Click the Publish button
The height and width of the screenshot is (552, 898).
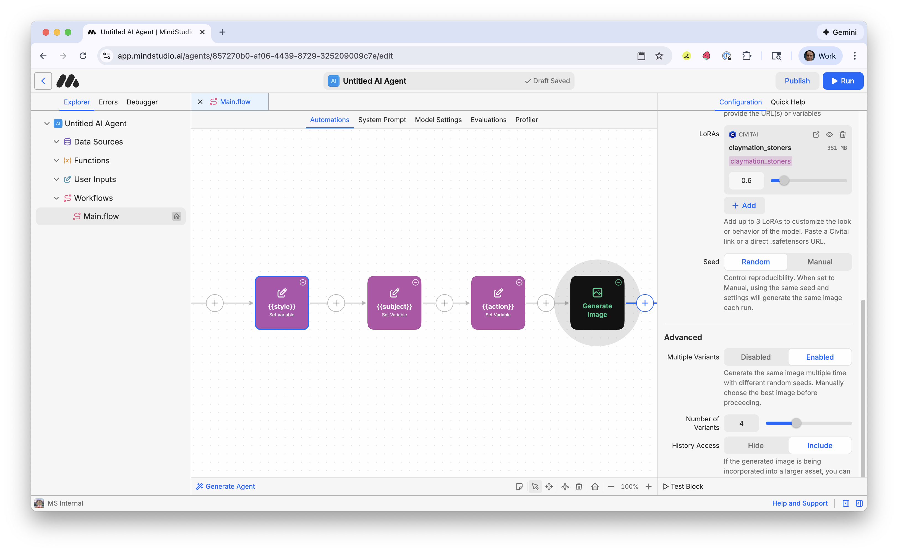[x=797, y=81]
